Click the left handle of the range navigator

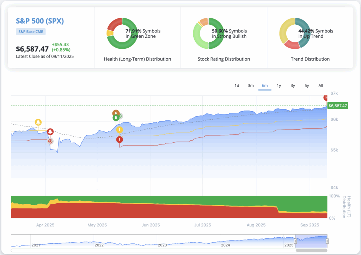click(x=295, y=241)
